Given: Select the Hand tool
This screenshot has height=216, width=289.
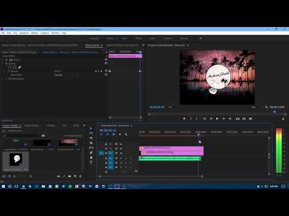Looking at the screenshot, I should pos(91,158).
